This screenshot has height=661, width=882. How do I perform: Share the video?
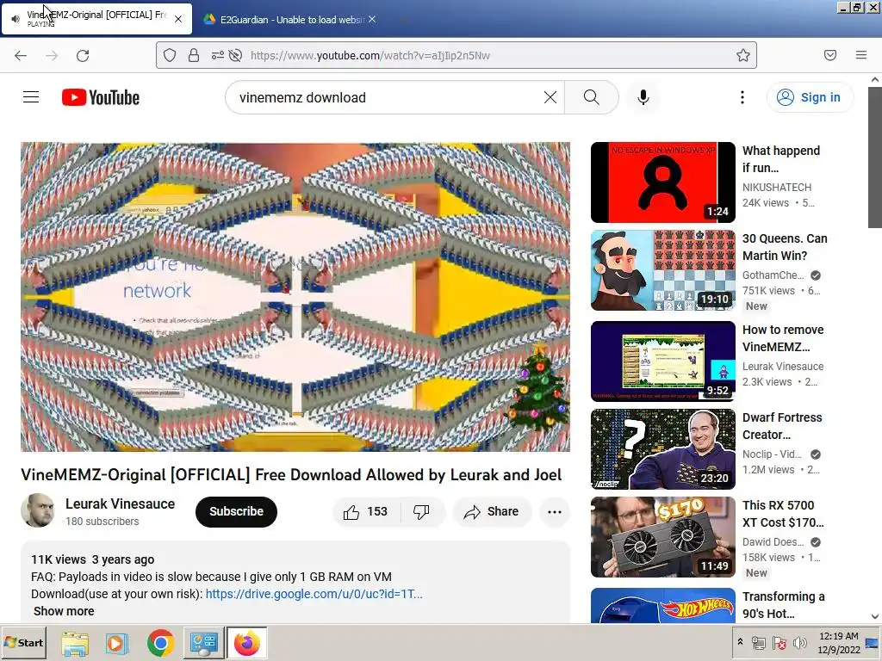(492, 511)
